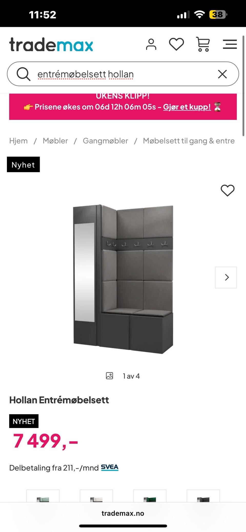
Task: Open image gallery icon near 1 av 4
Action: pos(109,376)
